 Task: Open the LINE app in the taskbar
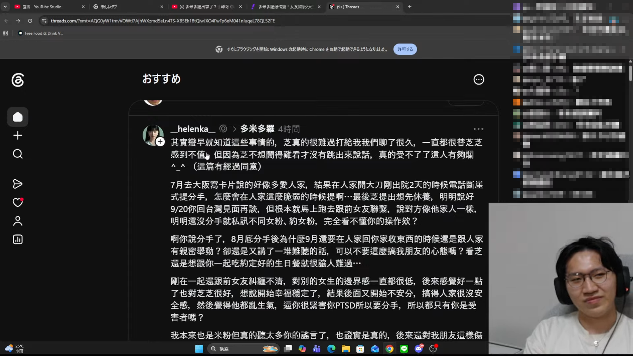404,349
